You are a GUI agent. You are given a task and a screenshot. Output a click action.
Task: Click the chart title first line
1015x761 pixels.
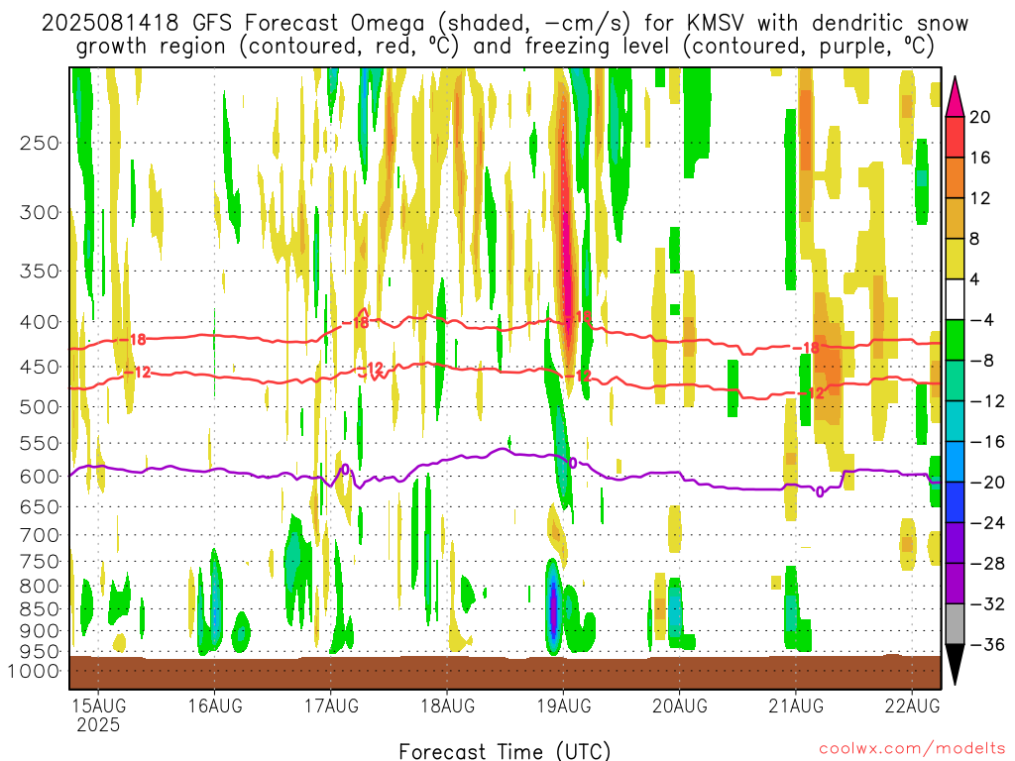[x=505, y=23]
